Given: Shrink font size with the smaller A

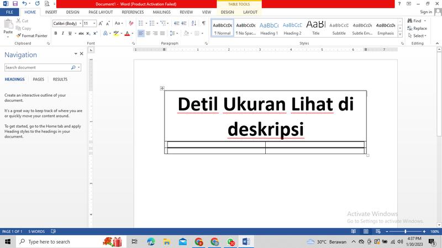Looking at the screenshot, I should pyautogui.click(x=108, y=23).
